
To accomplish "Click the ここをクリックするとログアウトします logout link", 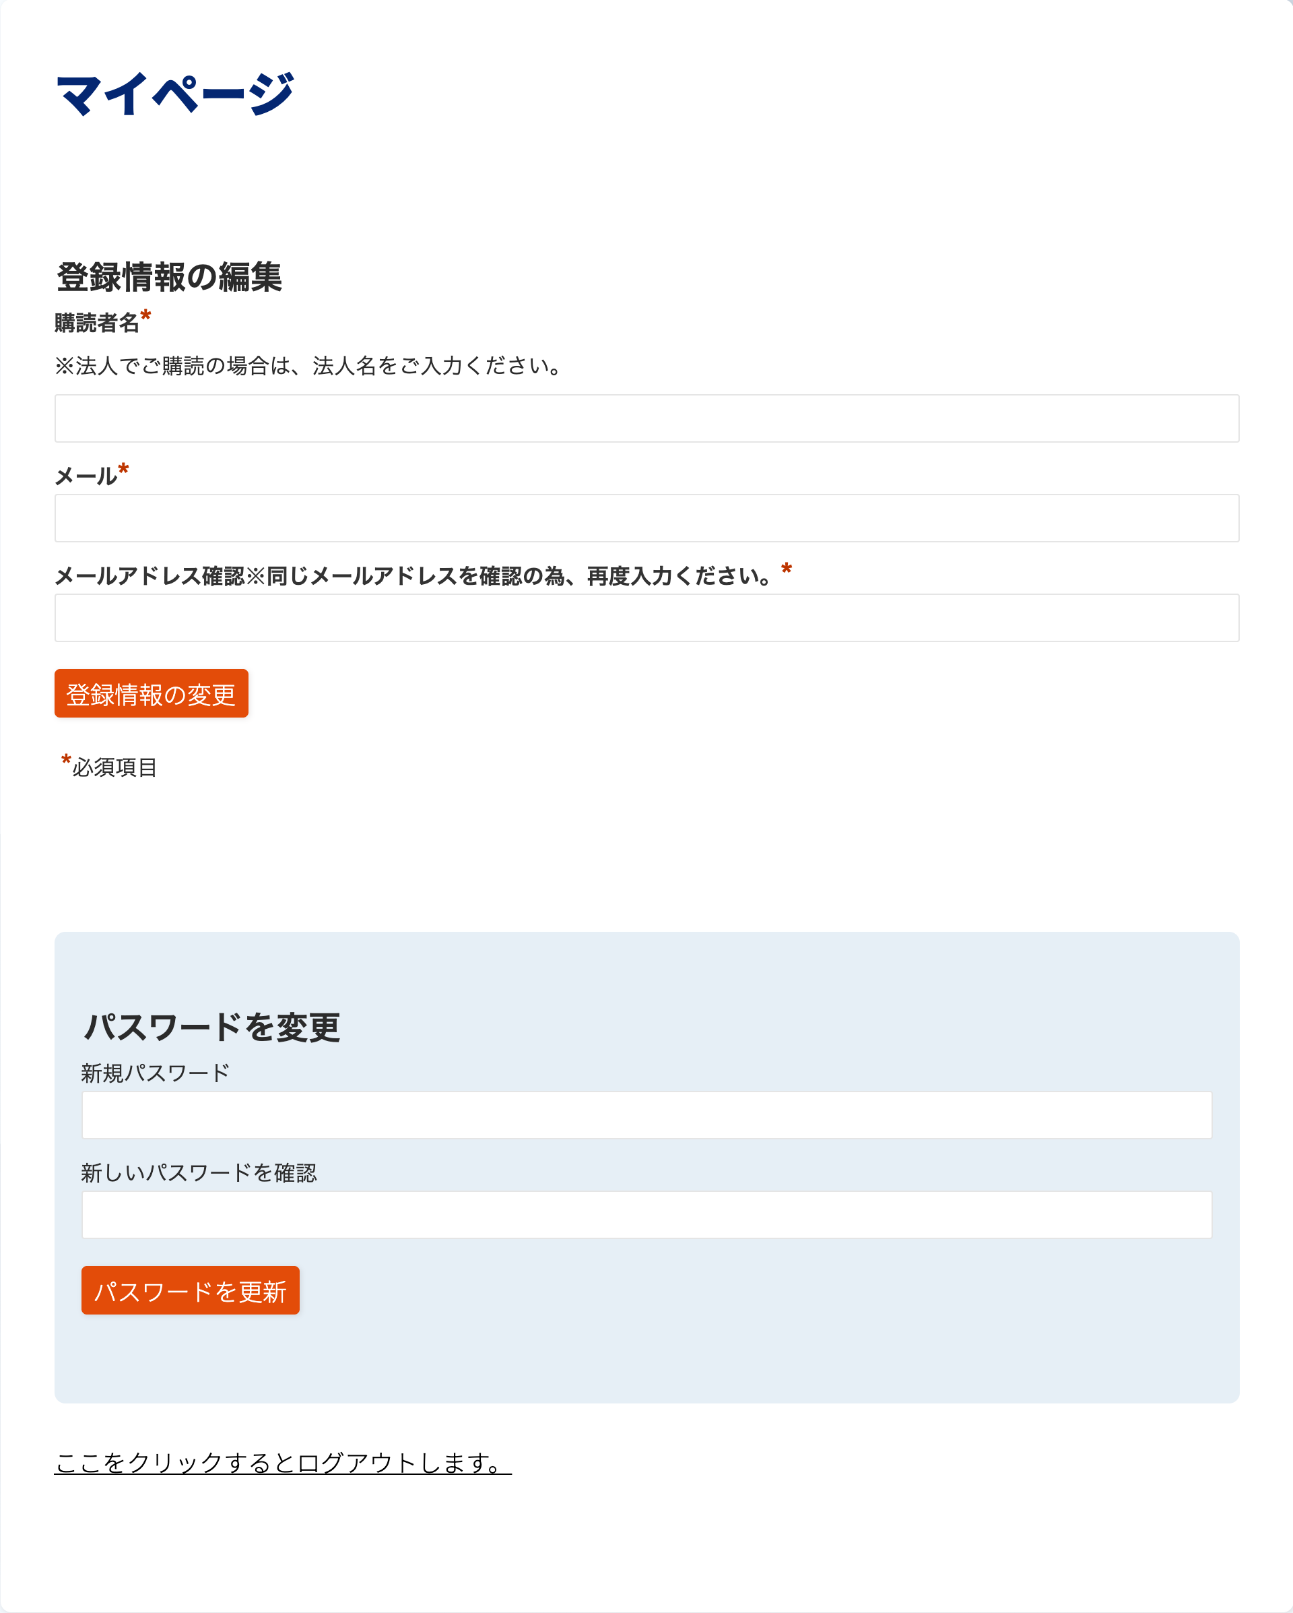I will tap(283, 1463).
